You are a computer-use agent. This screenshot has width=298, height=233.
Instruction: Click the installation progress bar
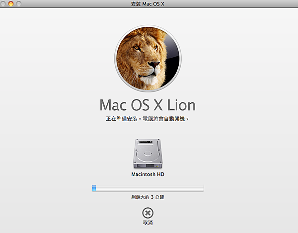[x=148, y=188]
